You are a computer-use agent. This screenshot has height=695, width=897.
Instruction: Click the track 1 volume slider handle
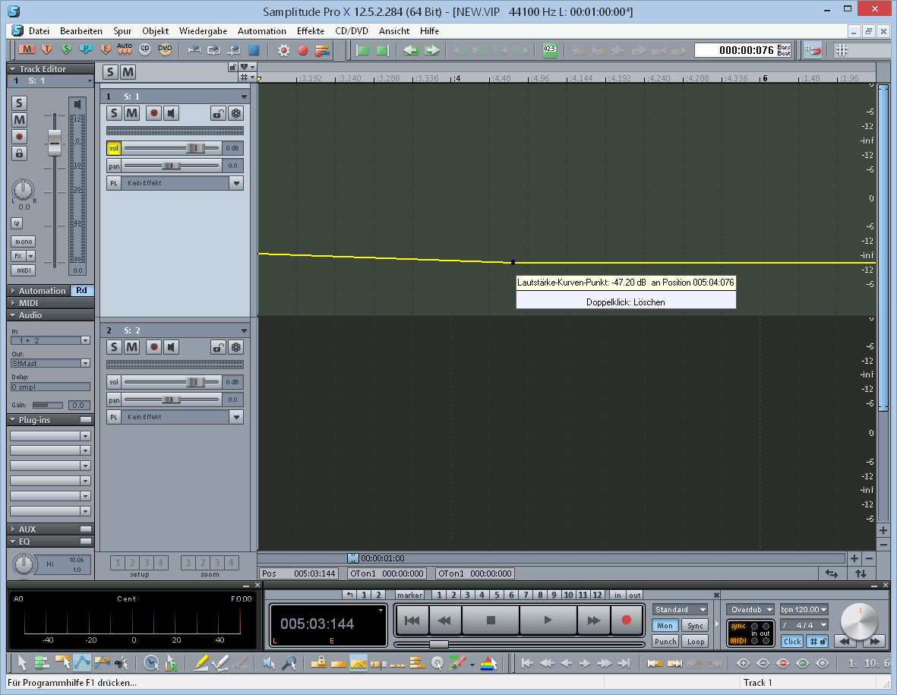(195, 148)
